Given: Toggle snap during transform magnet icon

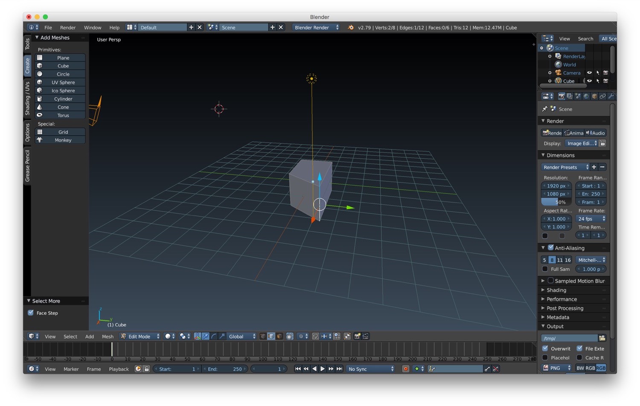Looking at the screenshot, I should [x=315, y=336].
